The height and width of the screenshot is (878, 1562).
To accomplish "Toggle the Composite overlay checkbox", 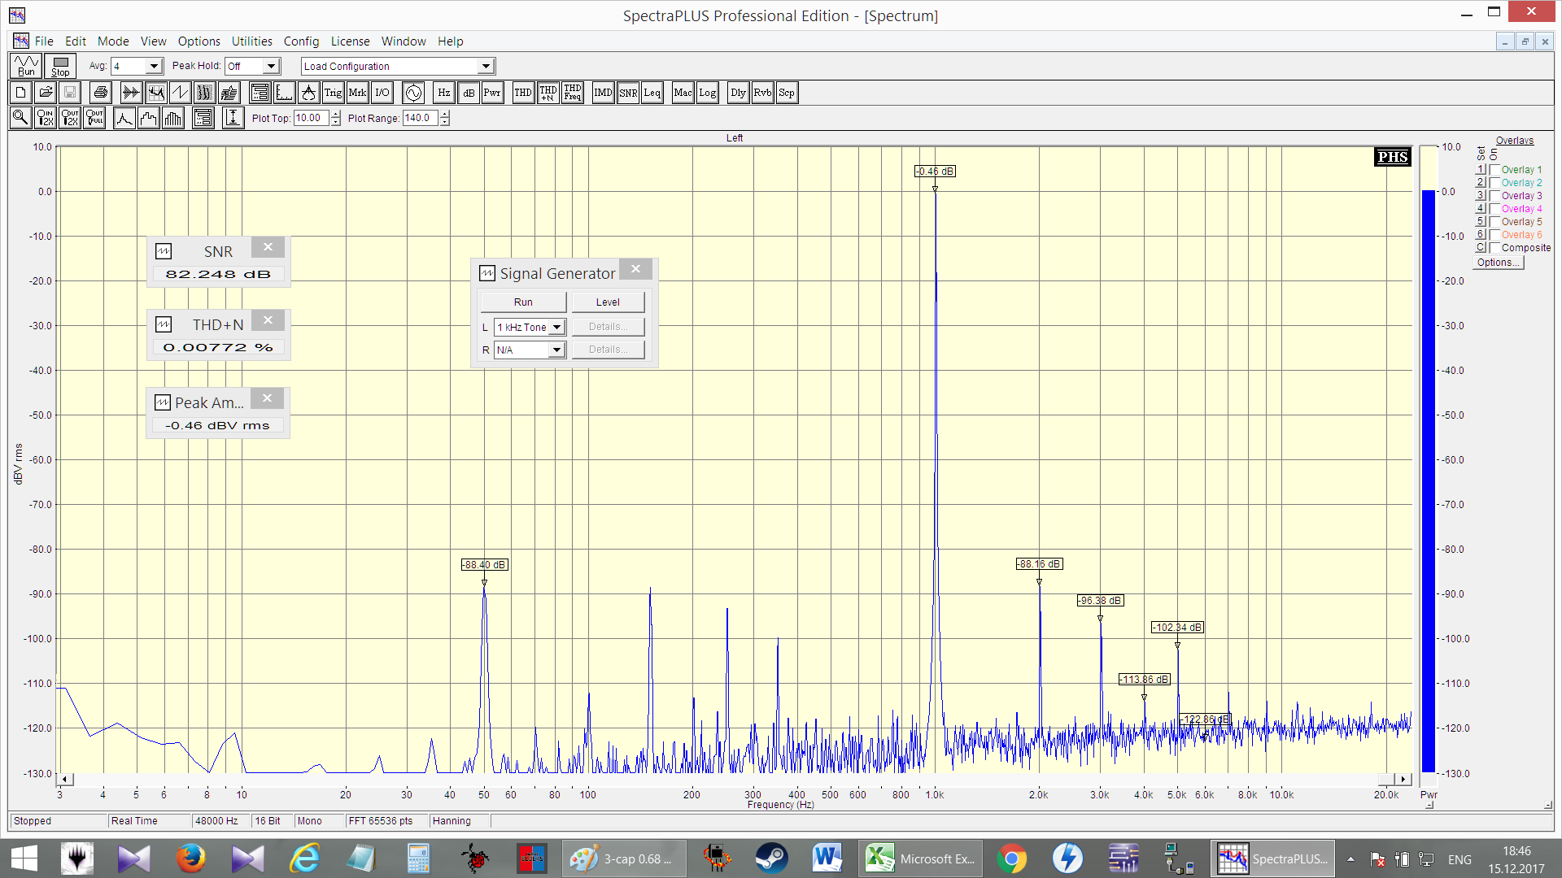I will 1495,248.
